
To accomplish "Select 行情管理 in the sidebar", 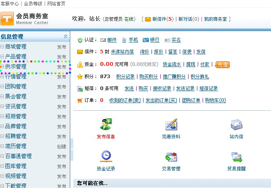I will pyautogui.click(x=16, y=76).
